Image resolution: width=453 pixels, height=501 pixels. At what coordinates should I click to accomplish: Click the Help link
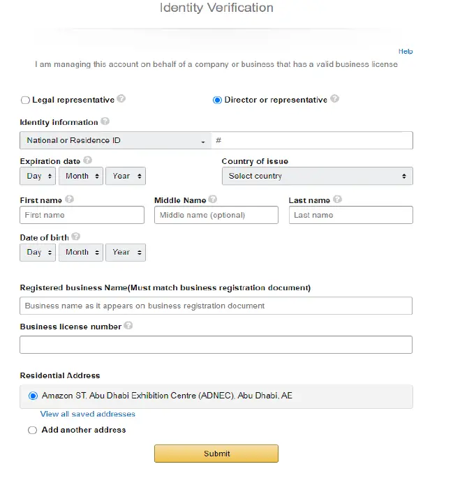click(406, 51)
